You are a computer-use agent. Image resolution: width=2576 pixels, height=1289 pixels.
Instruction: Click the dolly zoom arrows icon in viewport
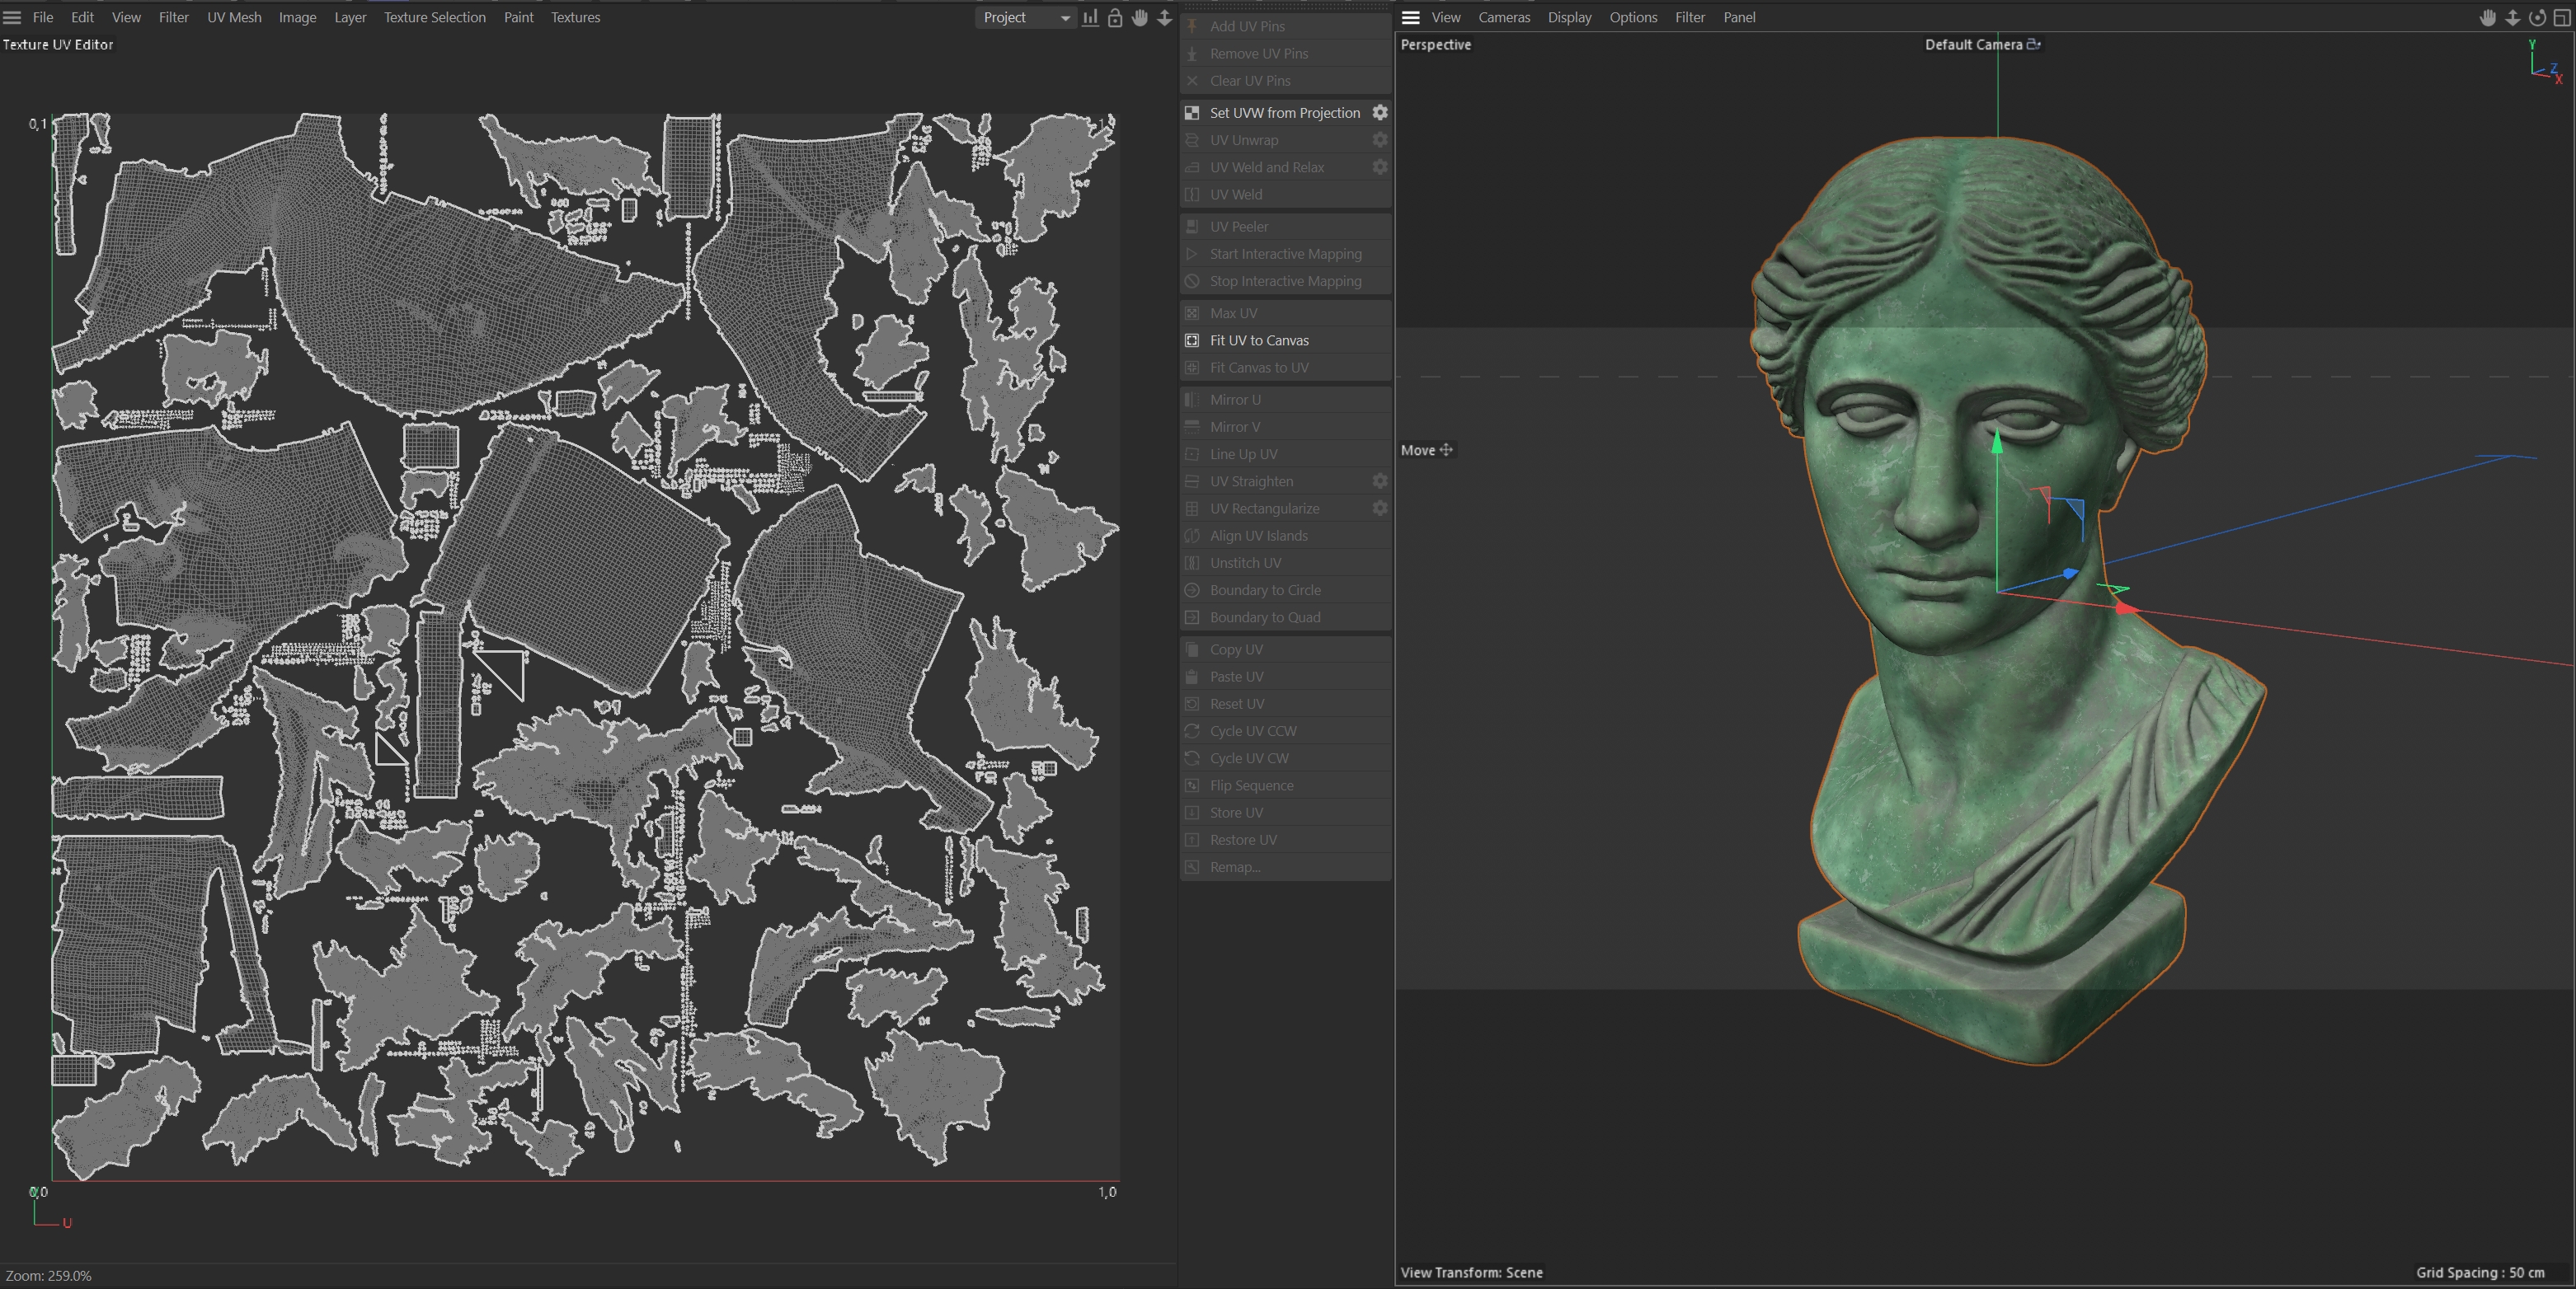tap(2512, 18)
